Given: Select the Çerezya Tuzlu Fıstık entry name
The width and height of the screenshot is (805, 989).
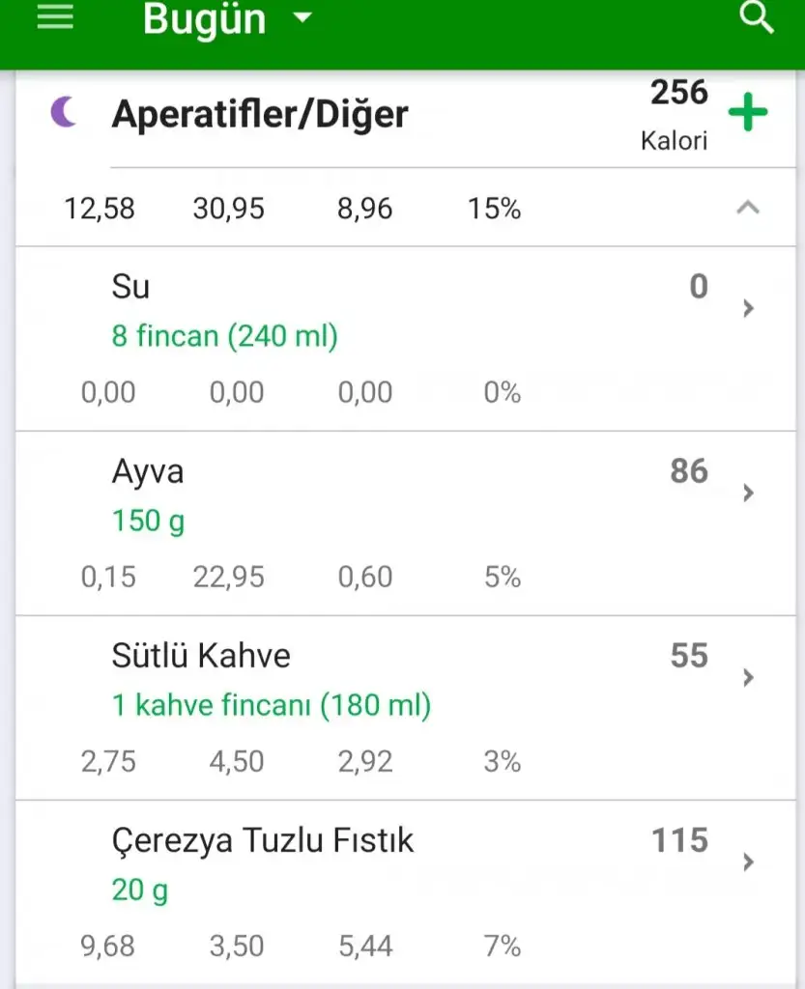Looking at the screenshot, I should (x=263, y=841).
